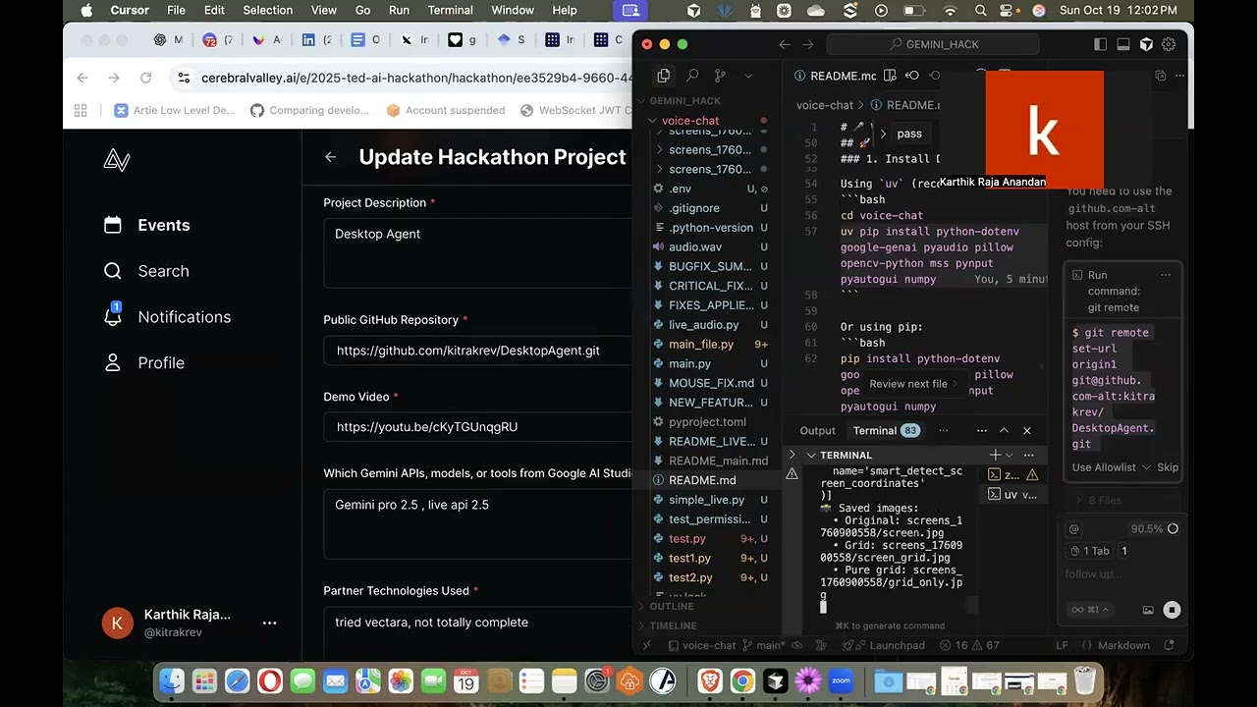Reload the browser page

(x=146, y=78)
